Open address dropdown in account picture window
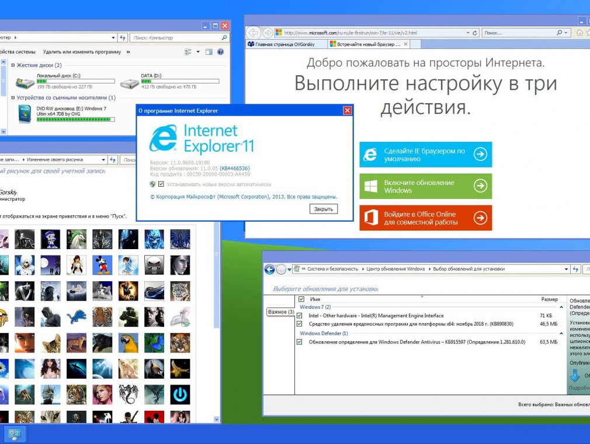 pos(103,160)
